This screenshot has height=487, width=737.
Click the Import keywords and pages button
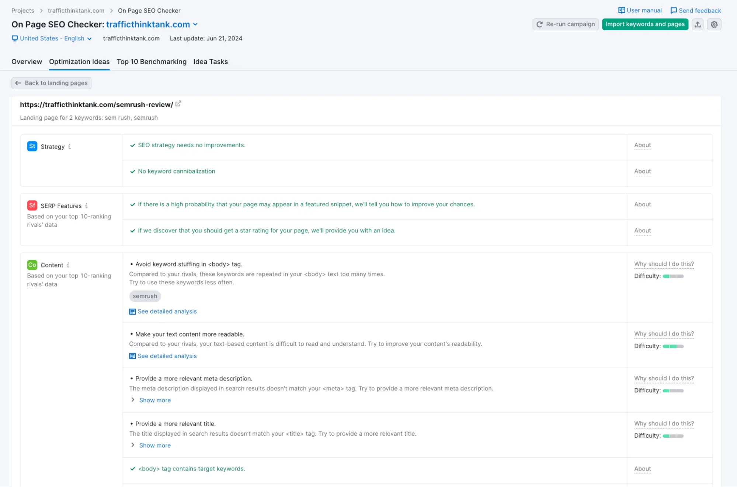click(x=645, y=24)
